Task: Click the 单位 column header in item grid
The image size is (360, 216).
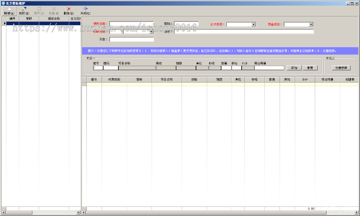Action: pos(238,79)
